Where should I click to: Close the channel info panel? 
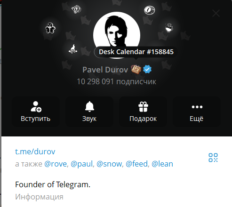pyautogui.click(x=216, y=13)
